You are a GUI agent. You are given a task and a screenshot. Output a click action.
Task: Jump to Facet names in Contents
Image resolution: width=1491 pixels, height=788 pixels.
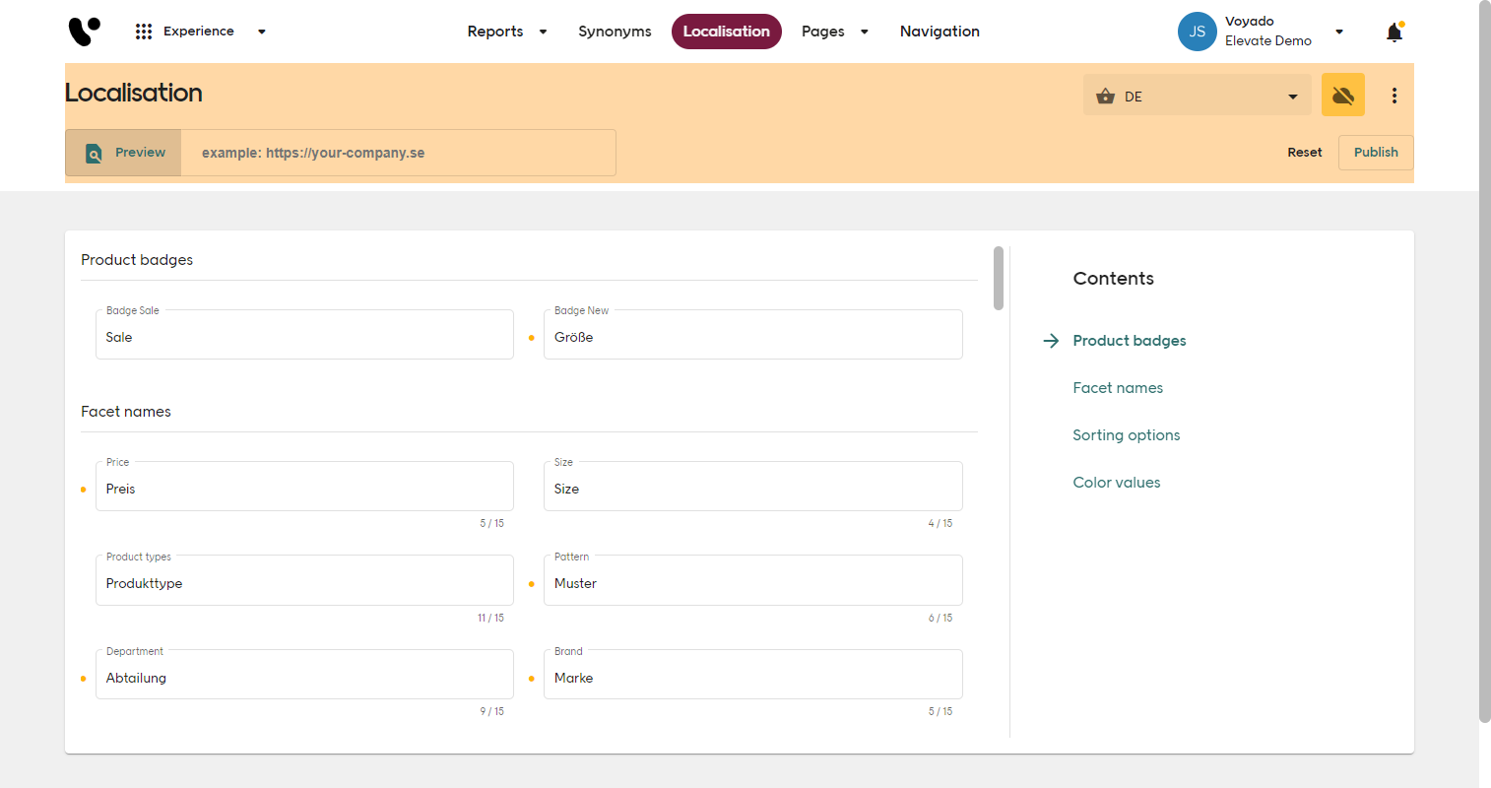pos(1118,388)
